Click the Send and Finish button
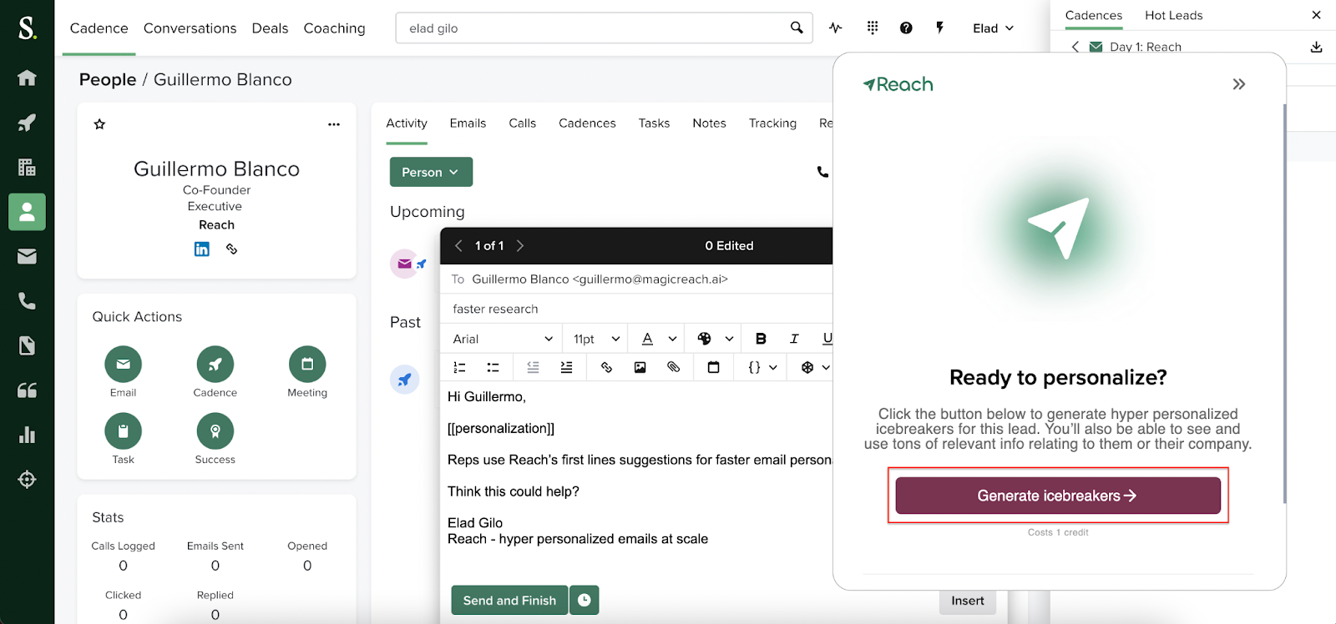 coord(509,601)
